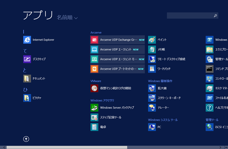
Task: Launch Arcserve UDP Exchange Granular Restore icon
Action: 94,40
